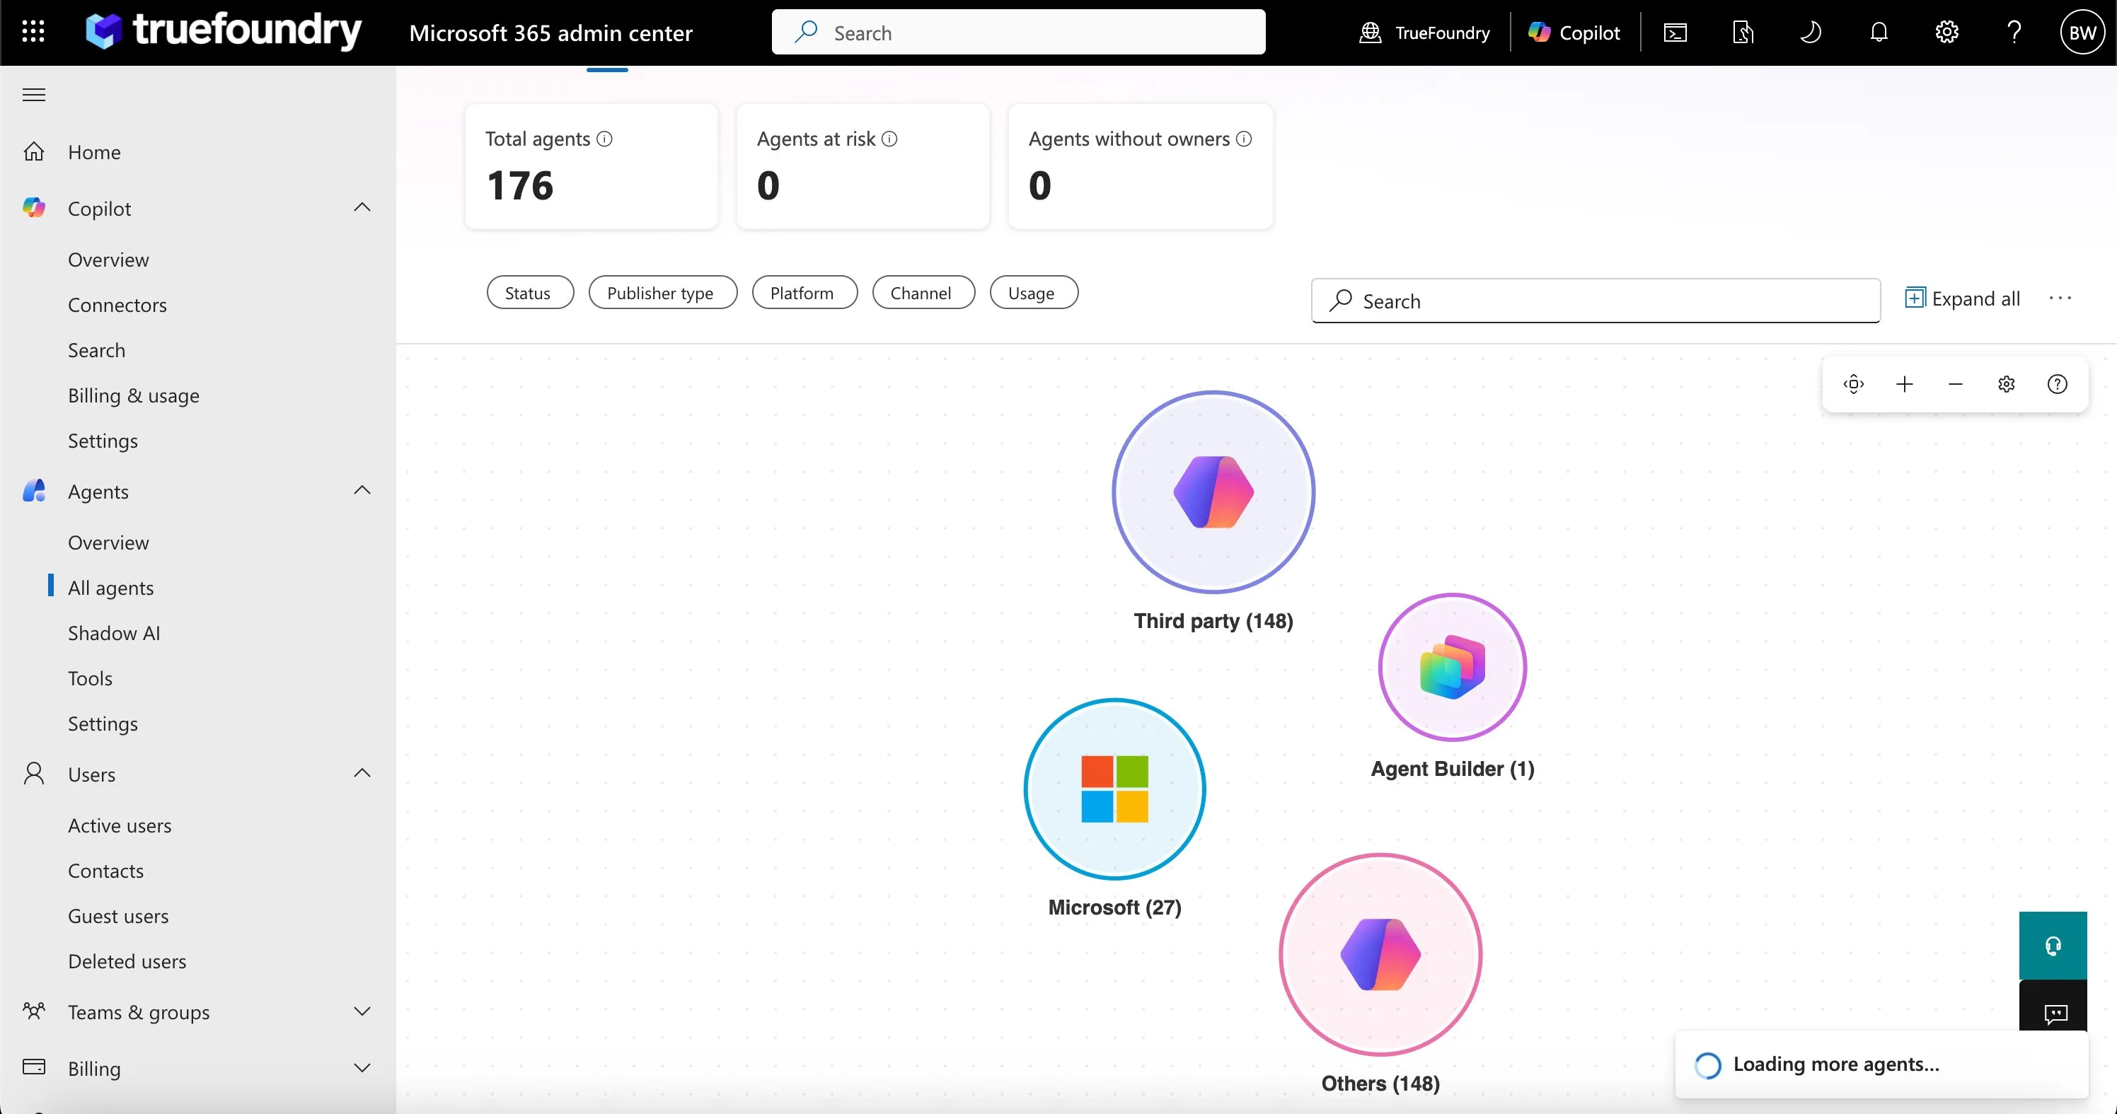Open Guest users page
Viewport: 2117px width, 1114px height.
(118, 916)
